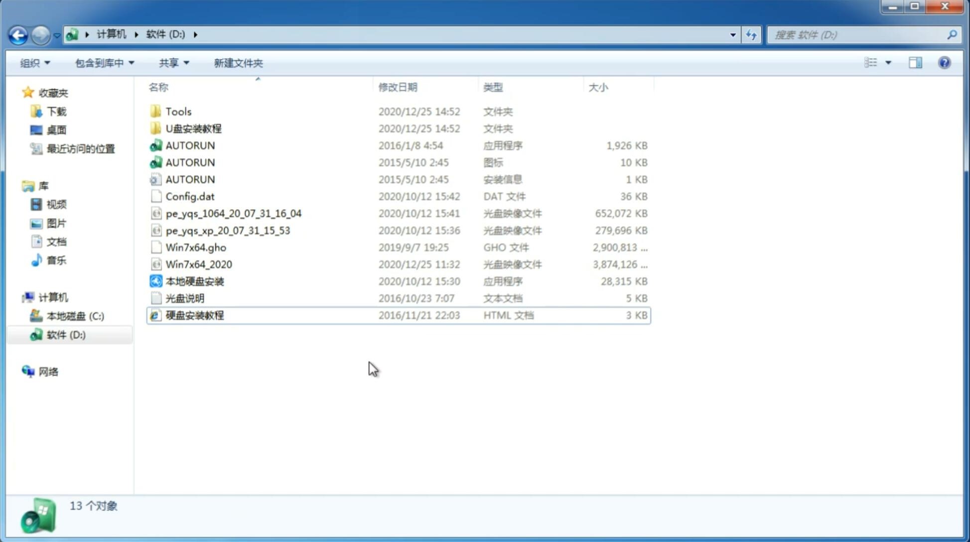The image size is (970, 542).
Task: Click the 新建文件夹 button
Action: point(238,63)
